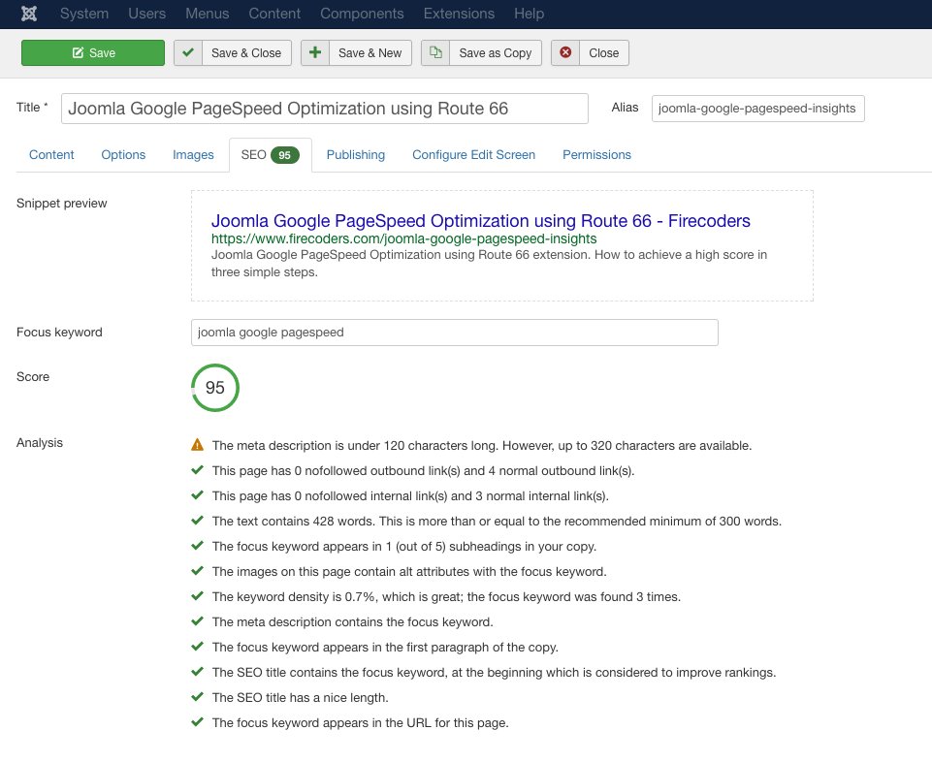Image resolution: width=932 pixels, height=762 pixels.
Task: Open the Permissions tab
Action: 596,154
